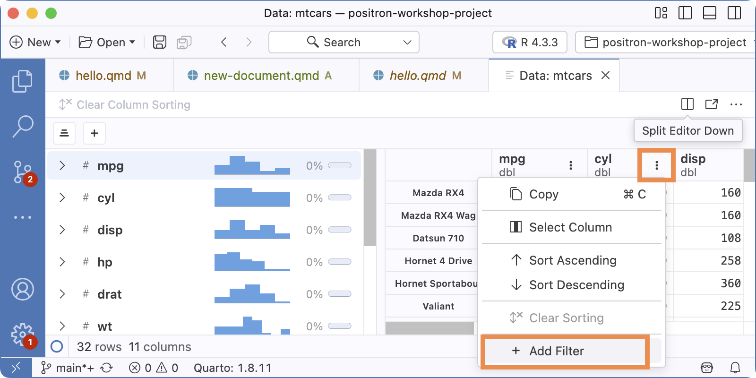Open the Open folder dropdown
Viewport: 756px width, 378px height.
pyautogui.click(x=107, y=42)
